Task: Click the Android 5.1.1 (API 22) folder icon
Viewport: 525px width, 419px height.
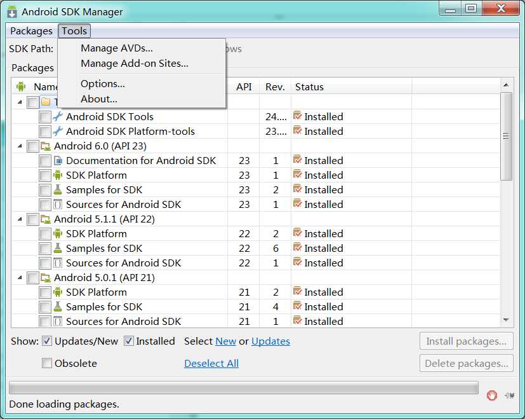Action: tap(46, 219)
